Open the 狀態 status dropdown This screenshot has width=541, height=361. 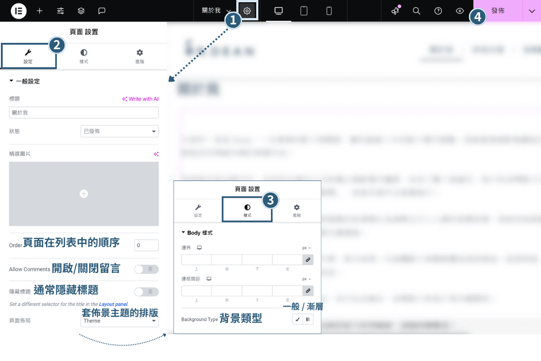[x=119, y=131]
